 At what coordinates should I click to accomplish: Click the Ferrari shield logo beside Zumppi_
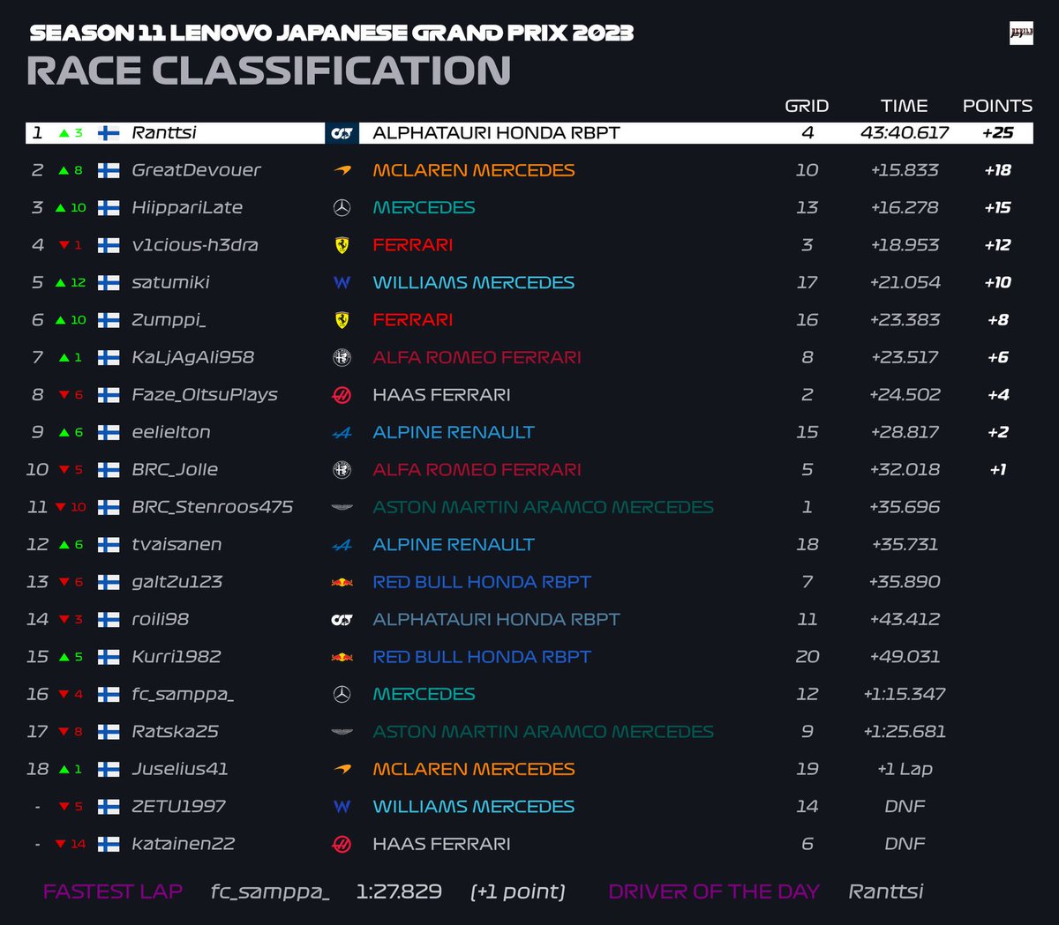pyautogui.click(x=342, y=320)
